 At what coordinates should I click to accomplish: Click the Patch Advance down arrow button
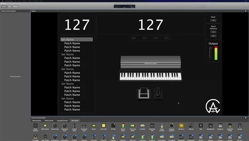tap(213, 36)
